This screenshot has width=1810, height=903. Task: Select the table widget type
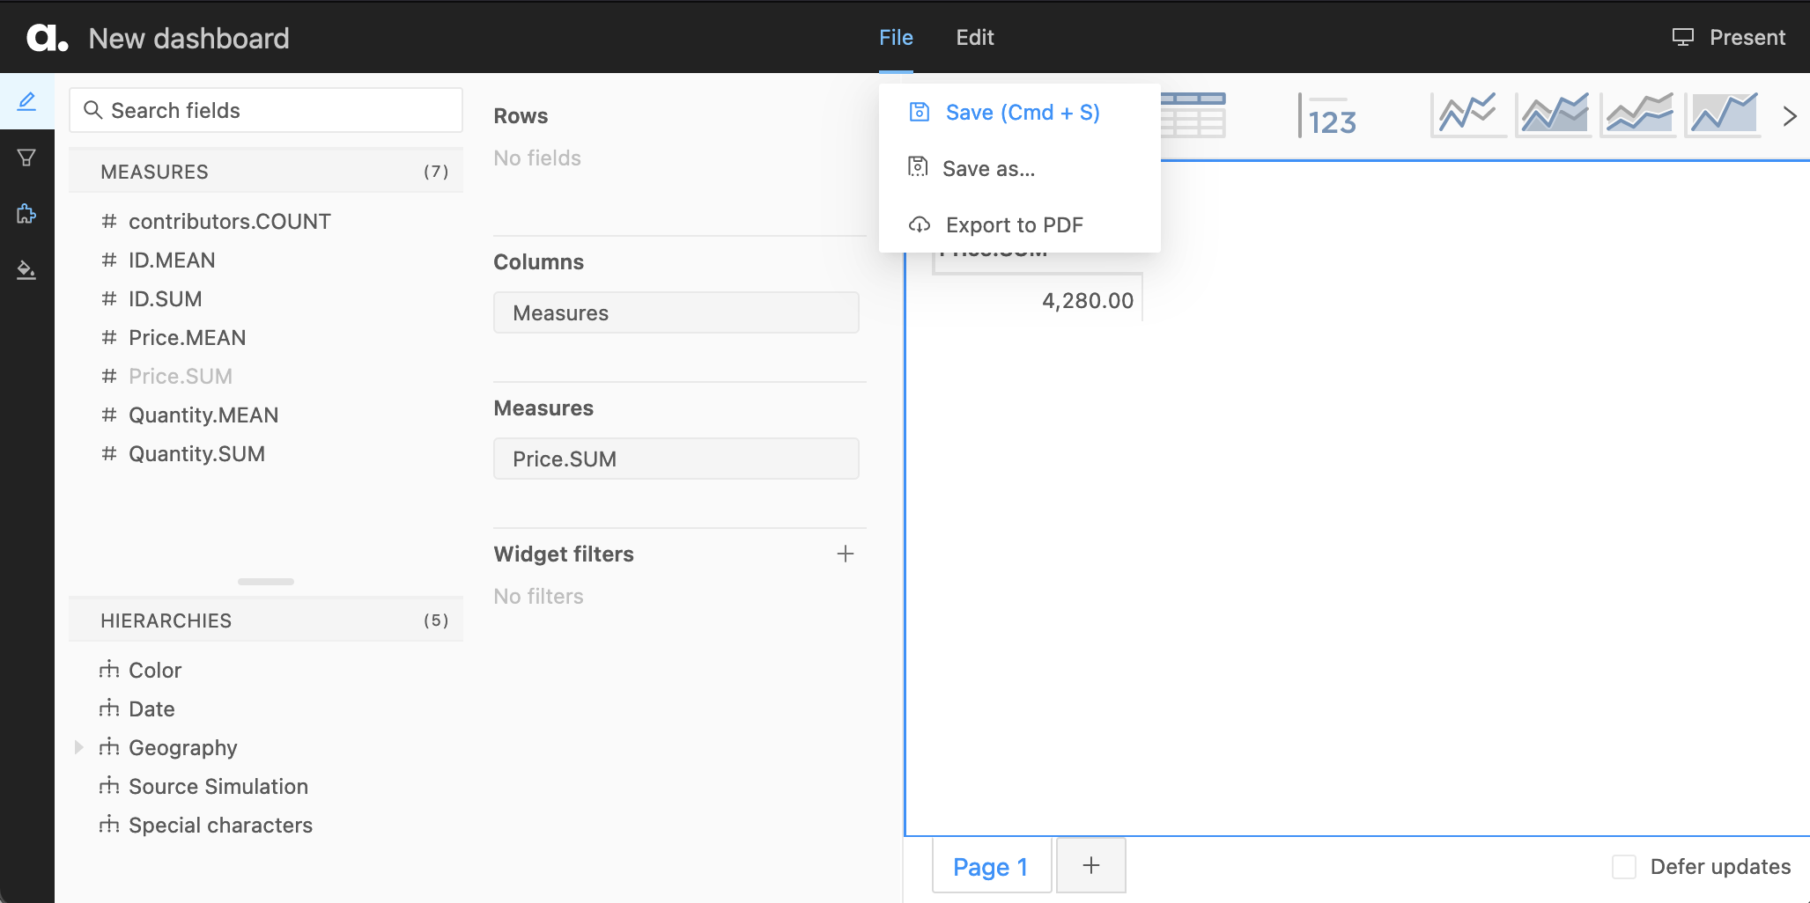pyautogui.click(x=1193, y=115)
